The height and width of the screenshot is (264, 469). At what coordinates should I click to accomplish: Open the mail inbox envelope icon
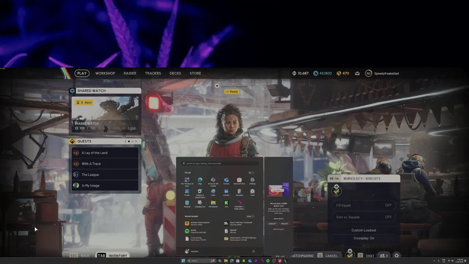[x=357, y=73]
